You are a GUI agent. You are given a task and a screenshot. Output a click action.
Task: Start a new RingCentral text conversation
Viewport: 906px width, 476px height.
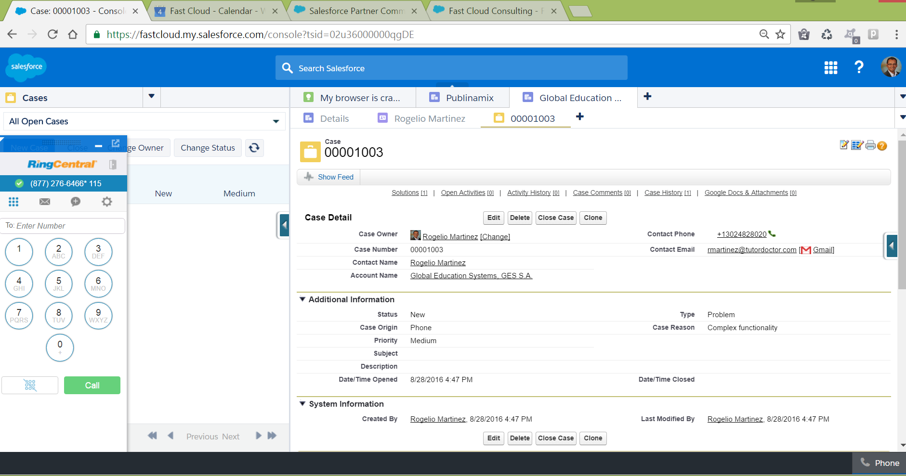tap(76, 202)
